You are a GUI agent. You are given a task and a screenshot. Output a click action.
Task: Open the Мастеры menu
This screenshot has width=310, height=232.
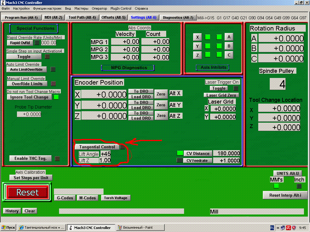pyautogui.click(x=81, y=8)
